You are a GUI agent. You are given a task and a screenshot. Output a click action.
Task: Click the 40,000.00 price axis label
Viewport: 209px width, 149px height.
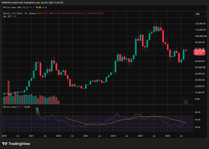point(200,74)
